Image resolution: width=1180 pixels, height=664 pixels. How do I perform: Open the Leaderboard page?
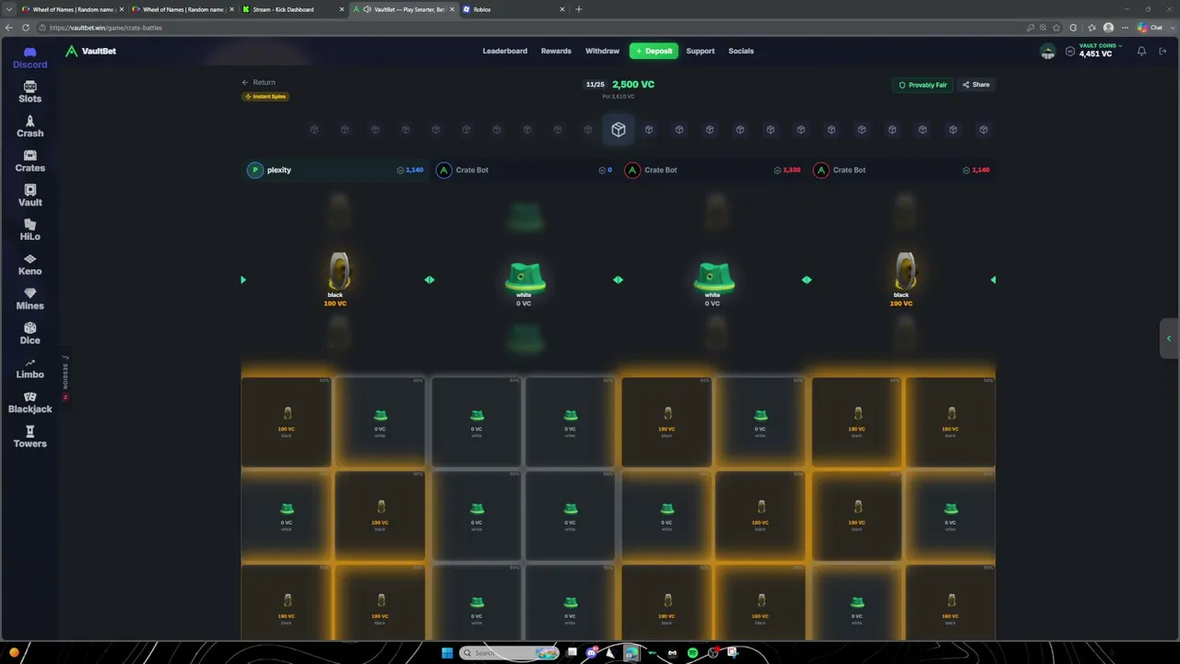click(505, 51)
